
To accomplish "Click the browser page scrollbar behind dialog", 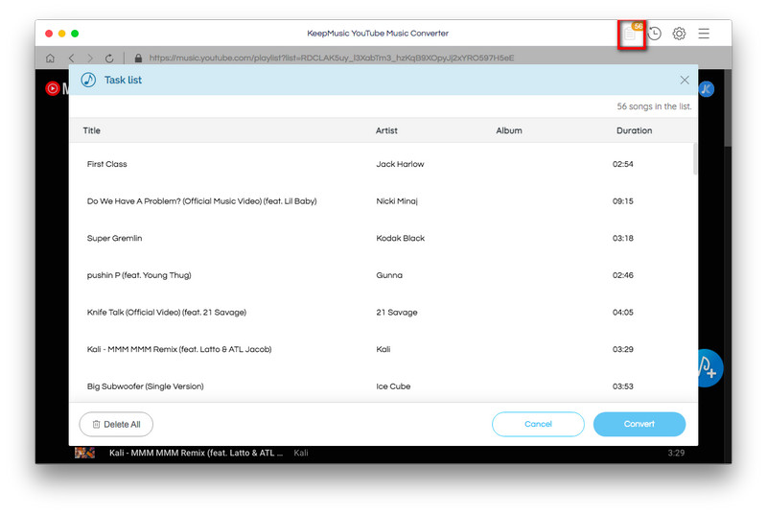I will 728,108.
